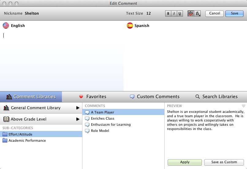Viewport: 247px width, 169px height.
Task: Click the preview text about Shelton
Action: (x=206, y=120)
